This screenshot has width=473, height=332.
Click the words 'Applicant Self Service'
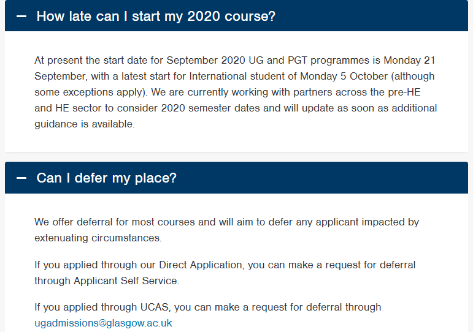125,281
